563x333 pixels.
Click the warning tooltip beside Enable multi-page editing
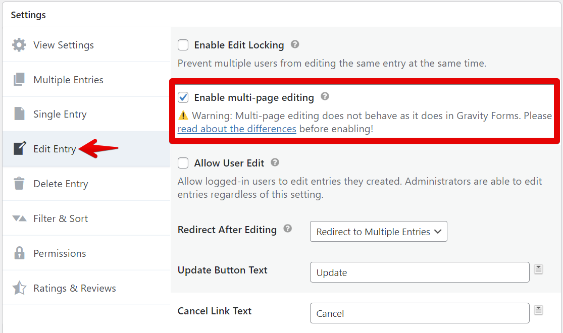point(325,96)
